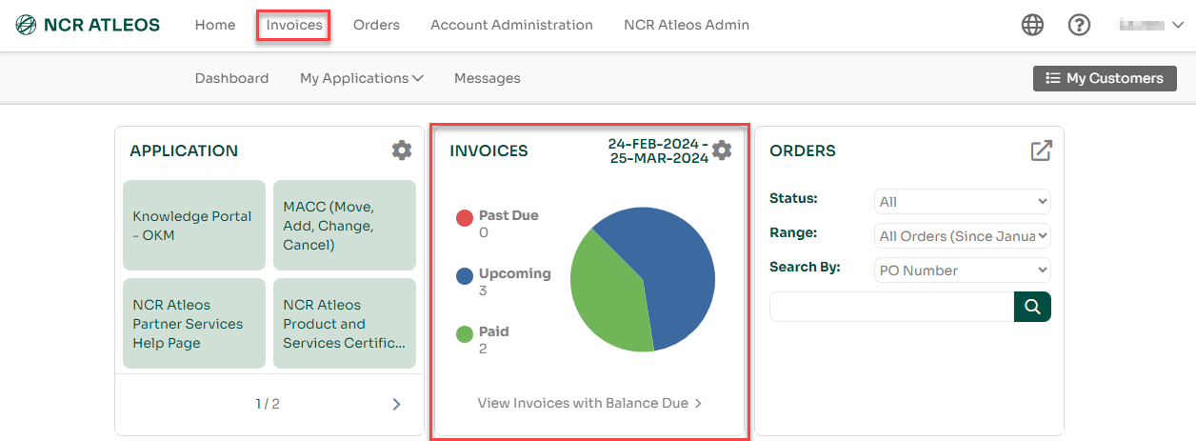This screenshot has width=1196, height=441.
Task: Click View Invoices with Balance Due link
Action: tap(589, 403)
